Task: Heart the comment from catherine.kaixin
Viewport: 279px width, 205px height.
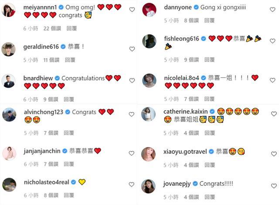Action: (x=274, y=114)
